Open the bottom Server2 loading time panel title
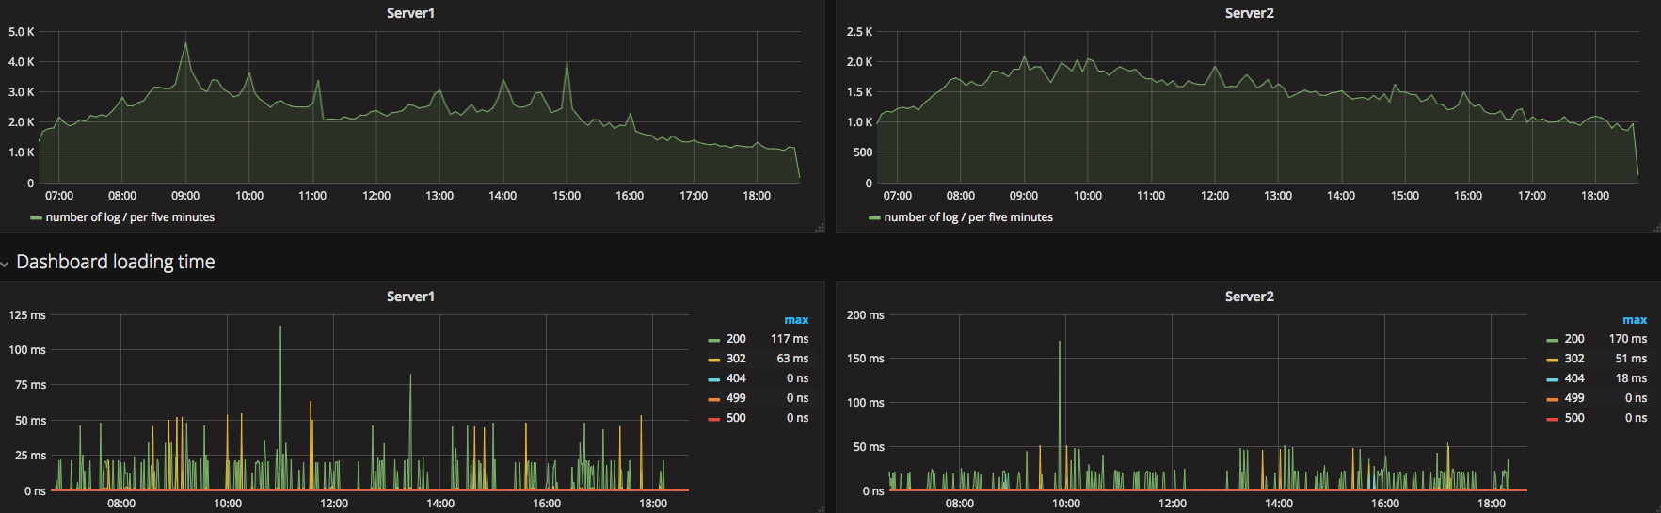 (1249, 297)
